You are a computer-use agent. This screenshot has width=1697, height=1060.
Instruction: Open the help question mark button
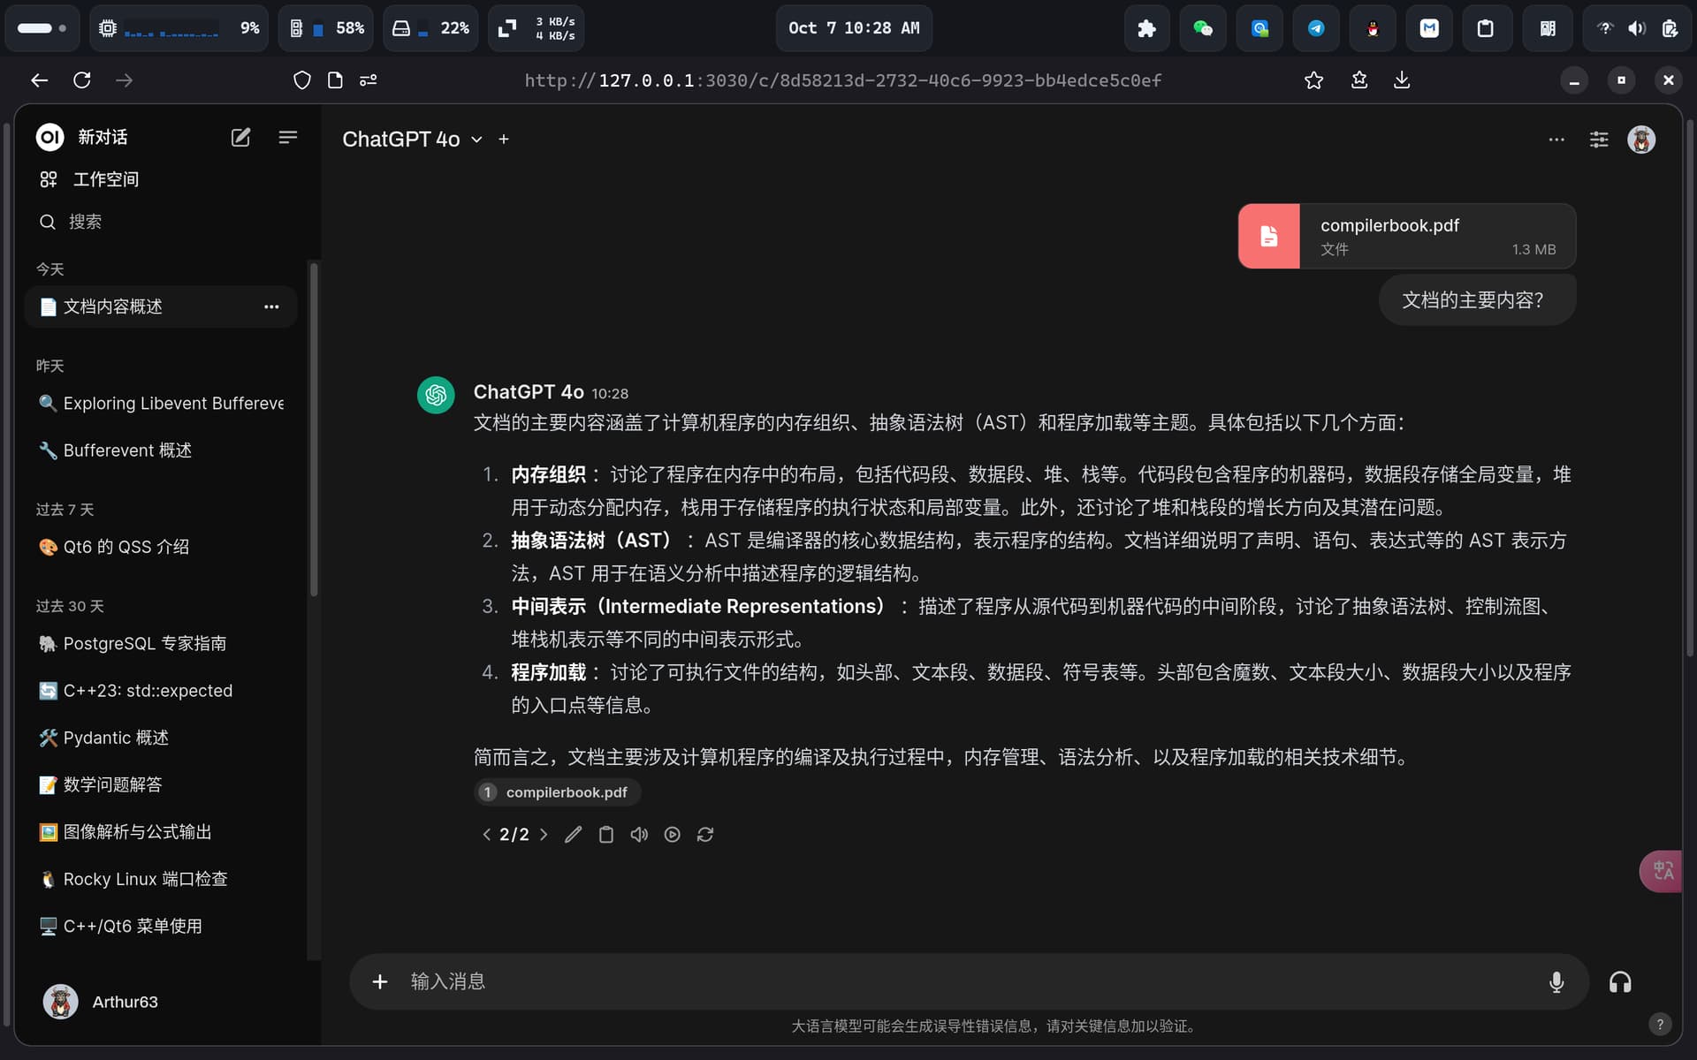click(1660, 1024)
